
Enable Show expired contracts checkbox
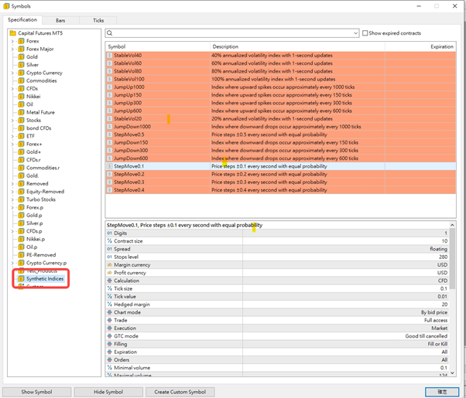(x=365, y=33)
